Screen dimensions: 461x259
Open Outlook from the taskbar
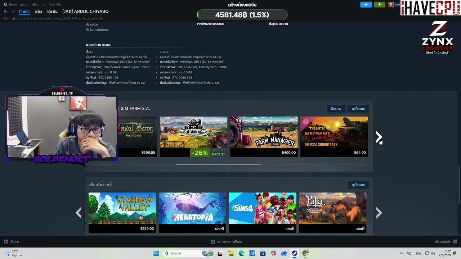click(x=284, y=253)
